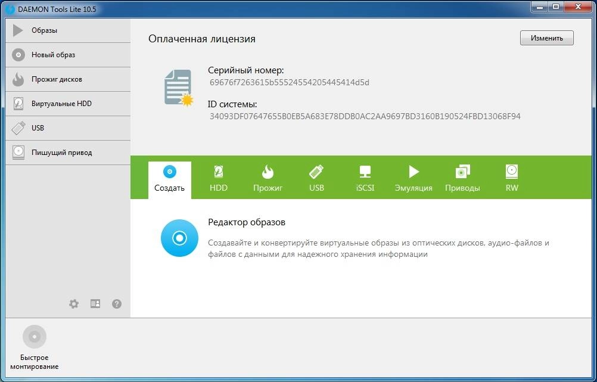
Task: Click the DAEMON Tools title bar logo
Action: (10, 9)
